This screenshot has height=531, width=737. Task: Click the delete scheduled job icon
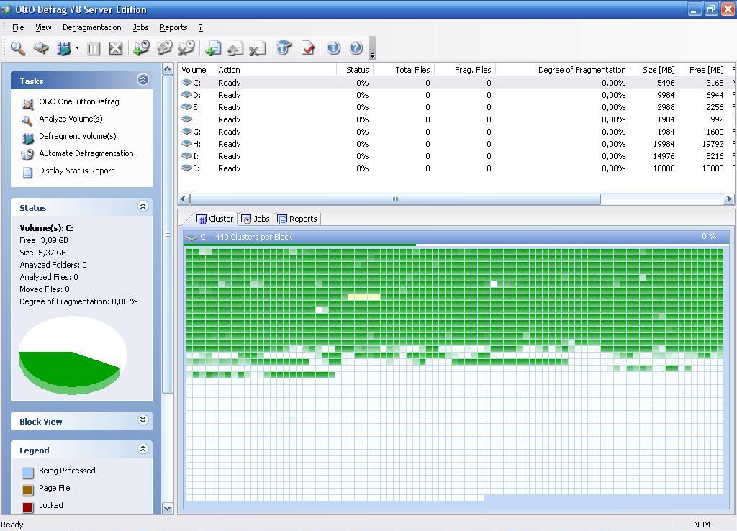pos(186,48)
